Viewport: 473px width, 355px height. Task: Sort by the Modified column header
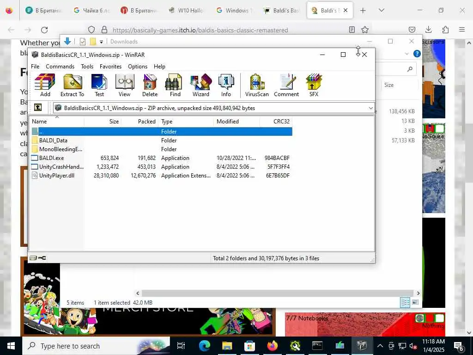(x=236, y=122)
